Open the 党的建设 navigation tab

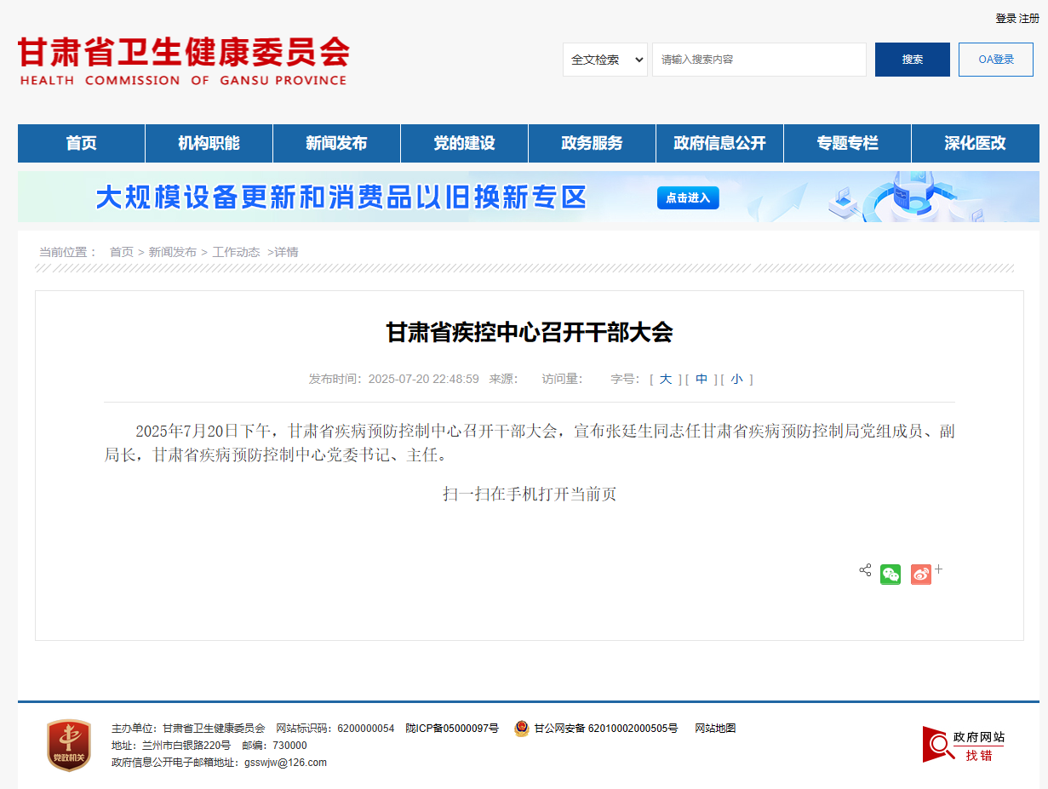pos(464,143)
